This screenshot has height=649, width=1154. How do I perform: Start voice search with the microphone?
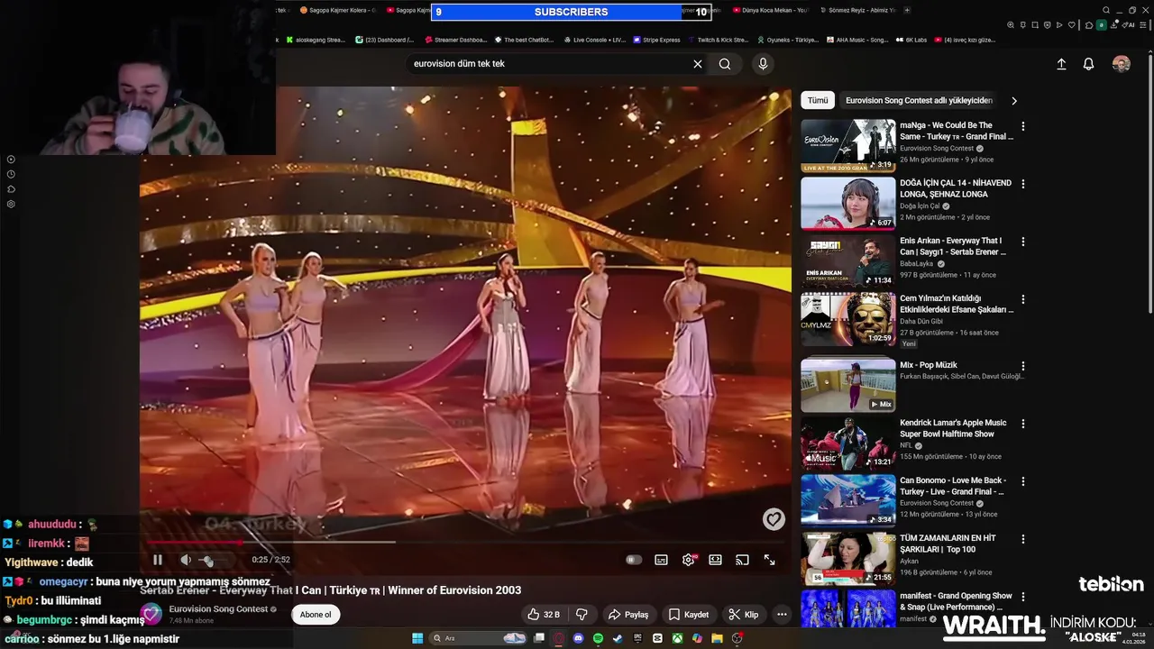pos(763,64)
